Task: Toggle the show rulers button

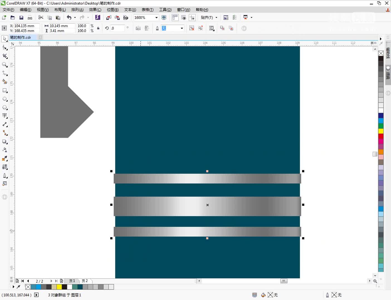Action: point(175,17)
